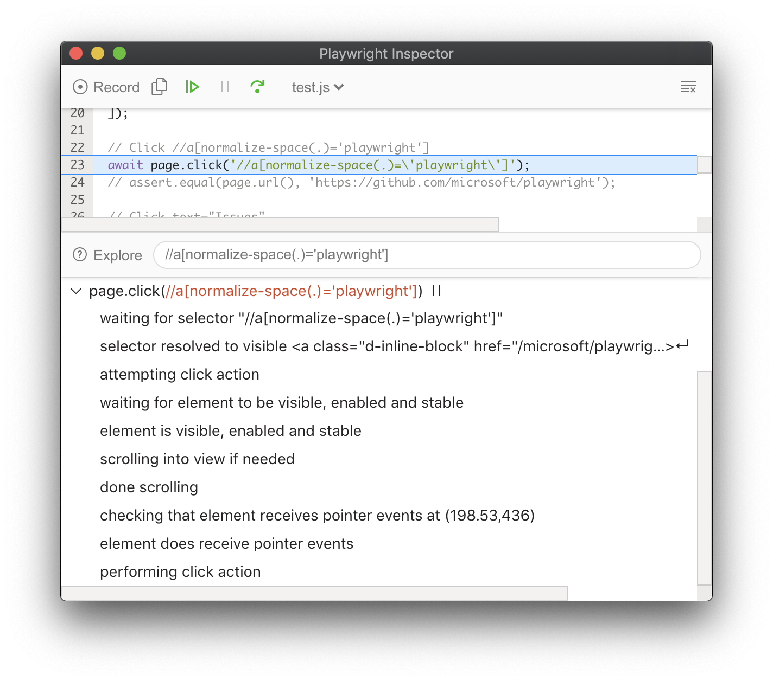The height and width of the screenshot is (681, 773).
Task: Click line number 25 in the gutter
Action: pyautogui.click(x=78, y=200)
